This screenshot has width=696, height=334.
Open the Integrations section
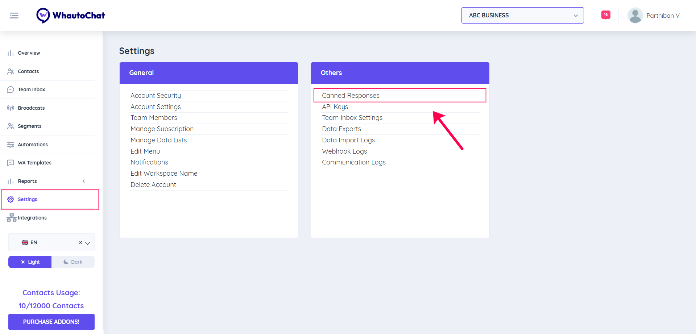click(32, 218)
